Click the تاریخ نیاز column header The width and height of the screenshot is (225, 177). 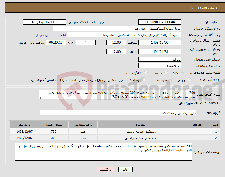click(x=25, y=125)
